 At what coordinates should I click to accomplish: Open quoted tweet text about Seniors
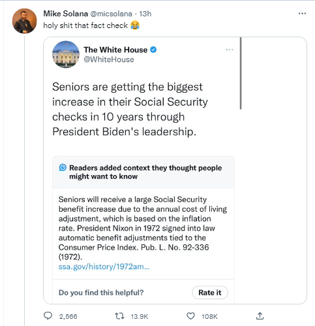[130, 109]
